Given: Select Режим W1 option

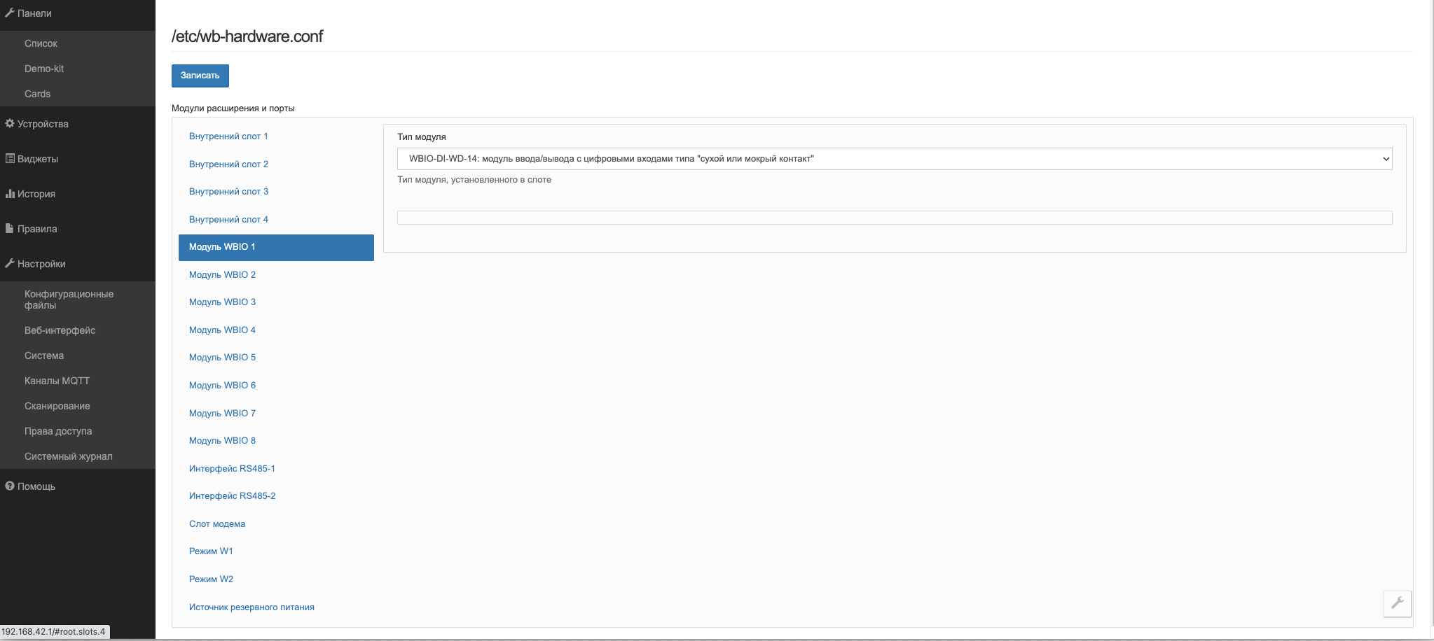Looking at the screenshot, I should [211, 551].
